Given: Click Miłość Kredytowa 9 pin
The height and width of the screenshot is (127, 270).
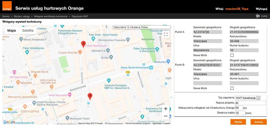Looking at the screenshot, I should 21,39.
